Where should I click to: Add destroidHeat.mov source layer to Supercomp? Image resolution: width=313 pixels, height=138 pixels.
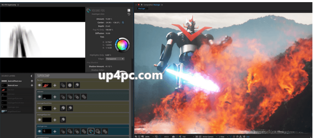(32, 81)
